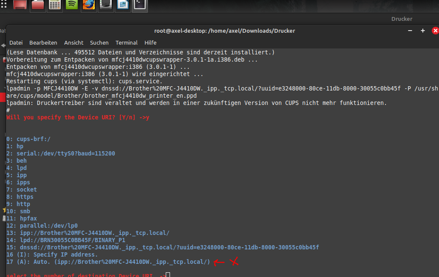
Task: Click the 'mfcj4410dwcupswrapper:i386 (3.0.1-1) wird eingerichtet' line
Action: (x=105, y=74)
